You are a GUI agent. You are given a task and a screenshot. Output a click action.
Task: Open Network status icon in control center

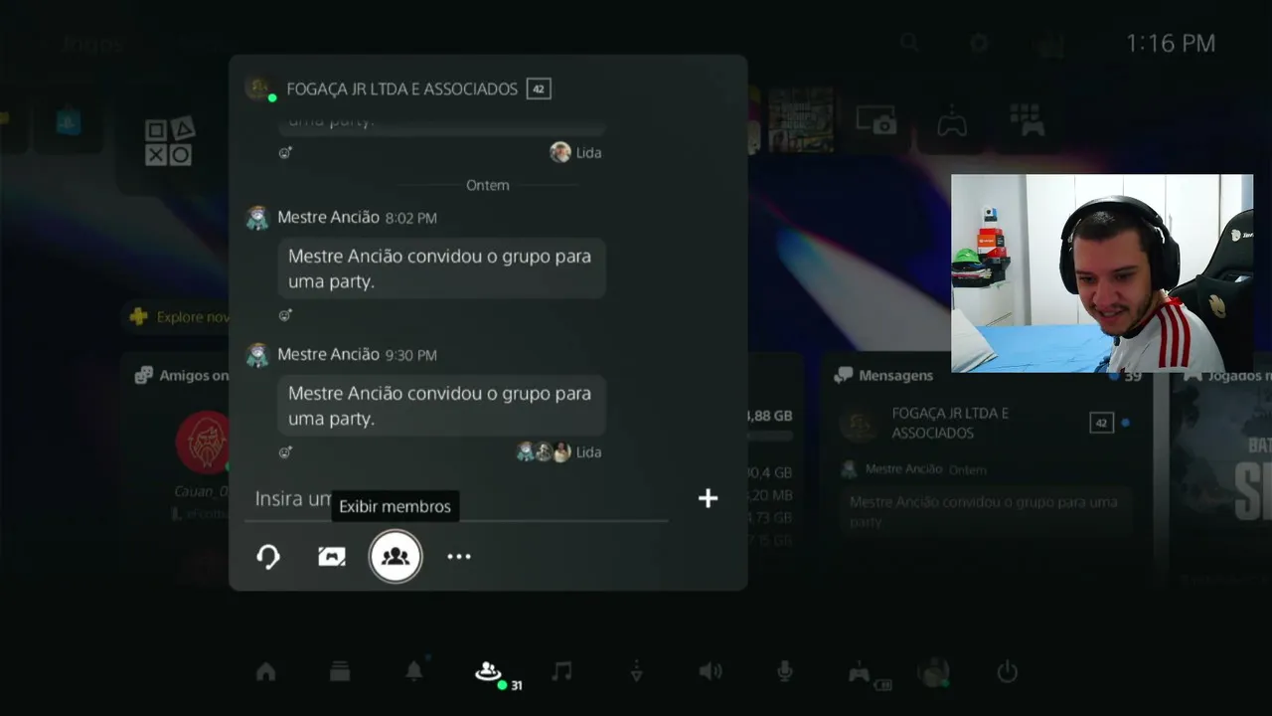636,672
